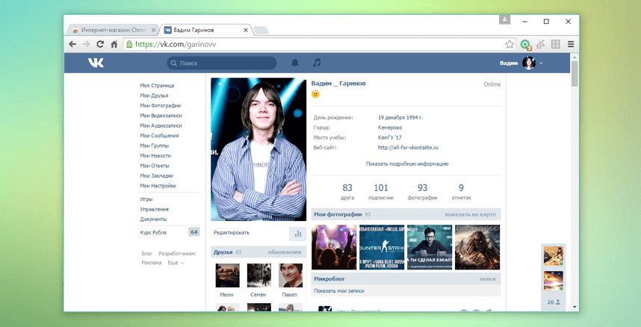This screenshot has width=641, height=327.
Task: Open the man at laptop photo thumbnail
Action: point(430,247)
